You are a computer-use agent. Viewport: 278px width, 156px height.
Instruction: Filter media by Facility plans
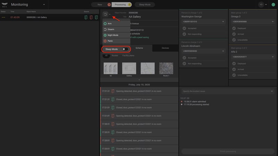pyautogui.click(x=128, y=55)
